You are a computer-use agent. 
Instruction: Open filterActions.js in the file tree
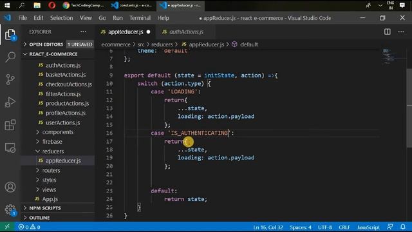(x=63, y=94)
